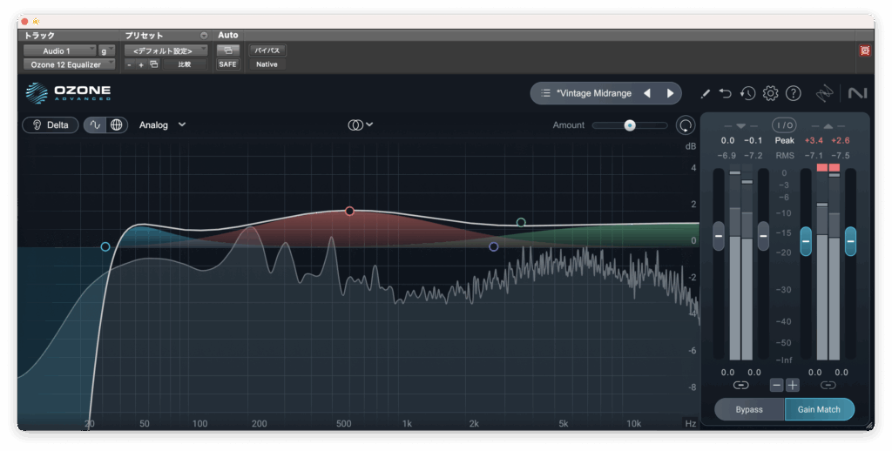Open the stereo channel mode dropdown
This screenshot has width=892, height=451.
pyautogui.click(x=361, y=125)
